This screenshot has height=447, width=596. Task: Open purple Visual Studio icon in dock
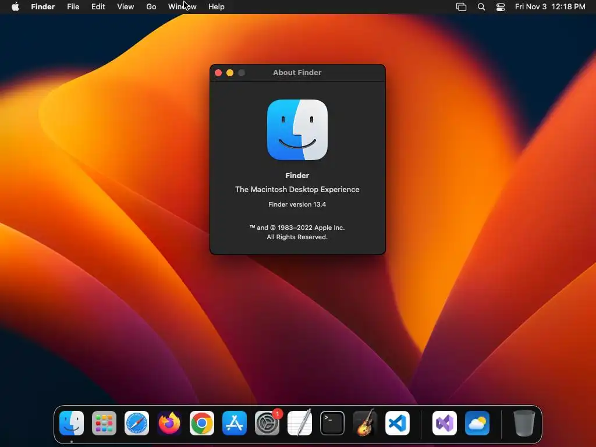point(445,423)
